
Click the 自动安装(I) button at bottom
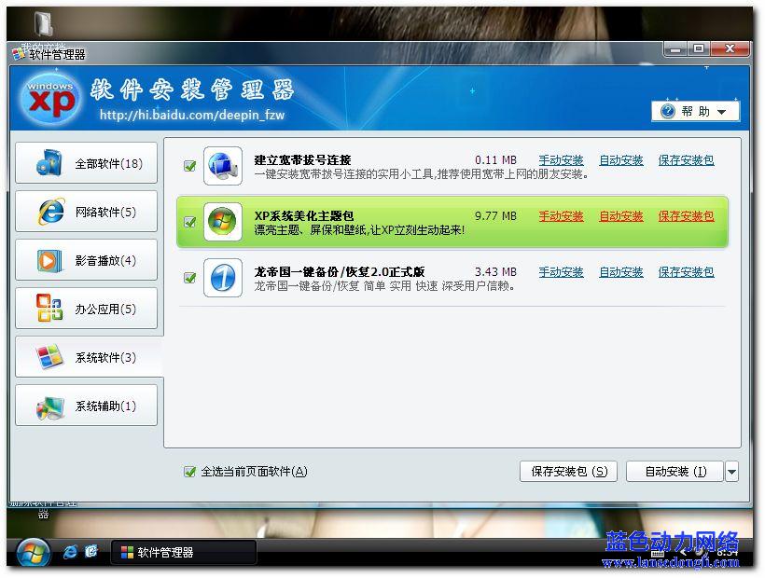(675, 472)
